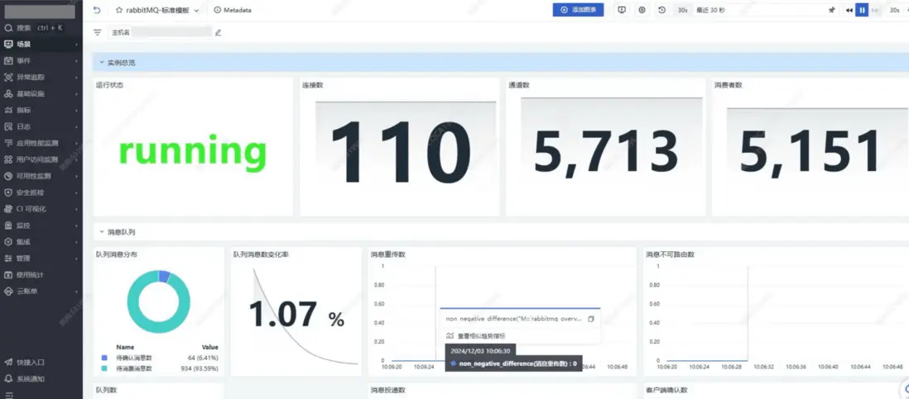Pause auto refresh with pause button
Screen dimensions: 909x399
pyautogui.click(x=862, y=10)
